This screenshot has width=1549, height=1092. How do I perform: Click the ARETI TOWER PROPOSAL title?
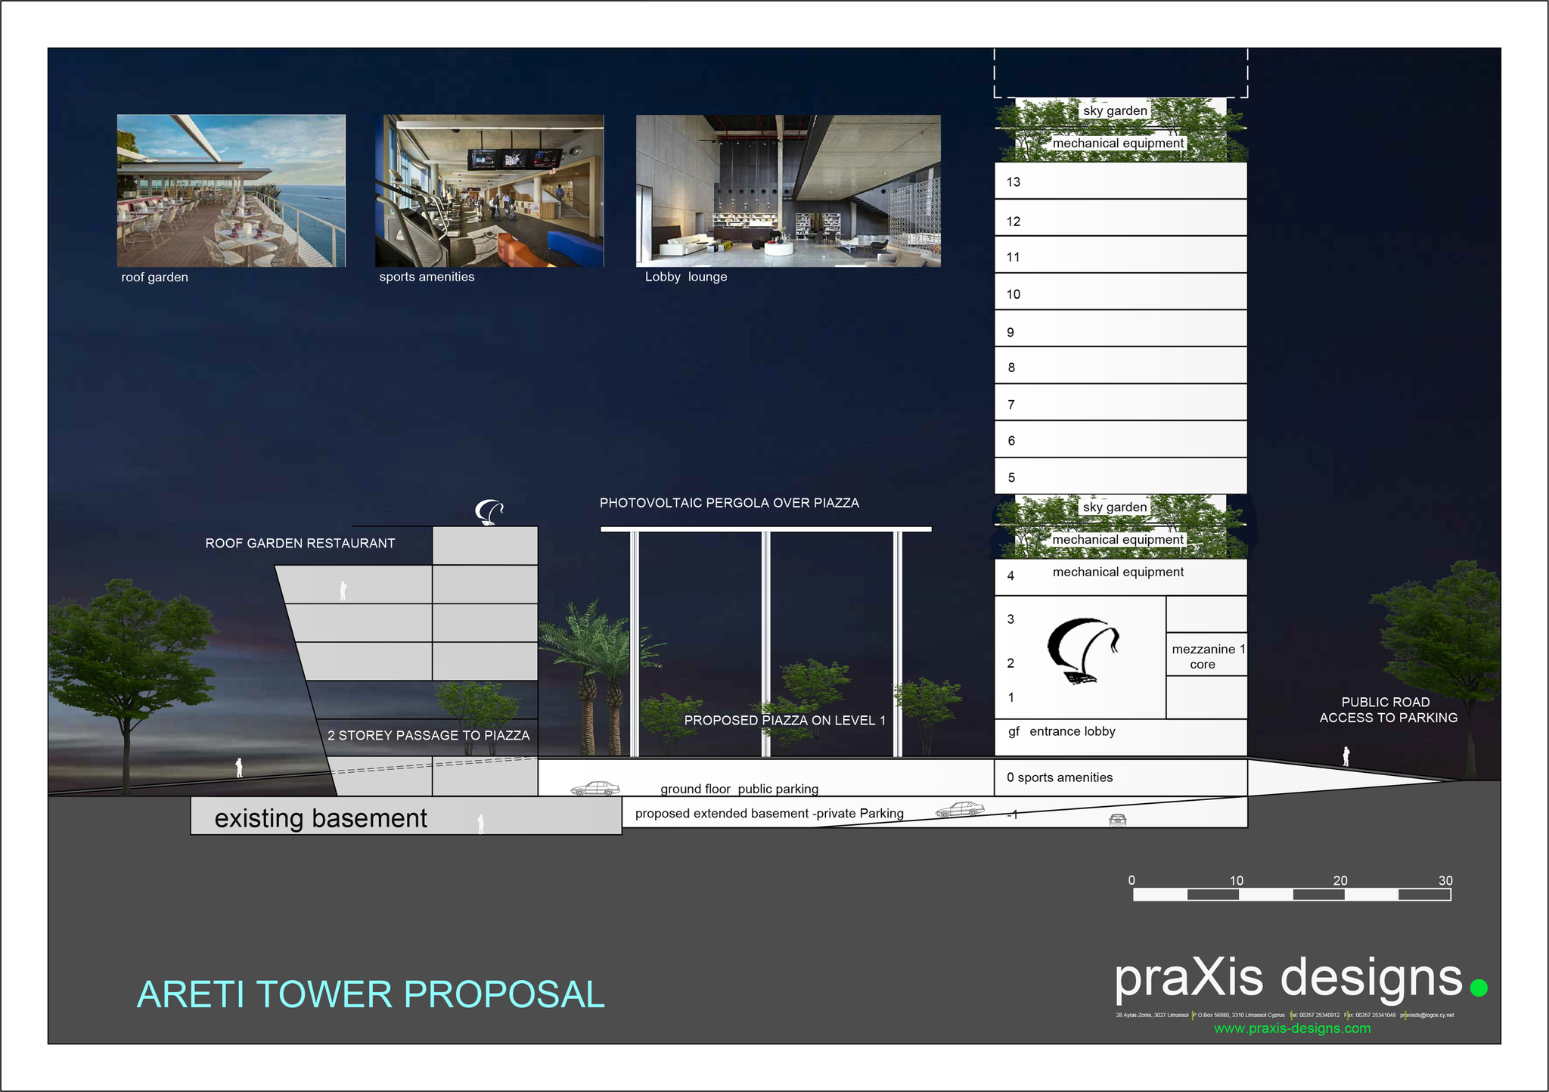(x=371, y=994)
